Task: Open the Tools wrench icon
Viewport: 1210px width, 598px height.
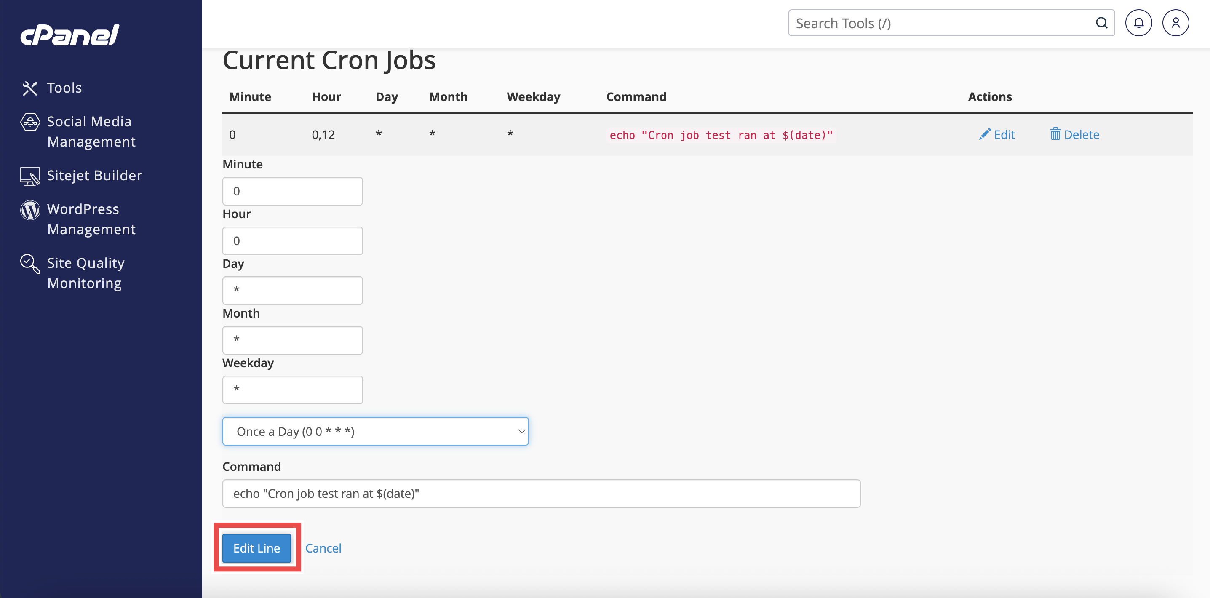Action: [29, 88]
